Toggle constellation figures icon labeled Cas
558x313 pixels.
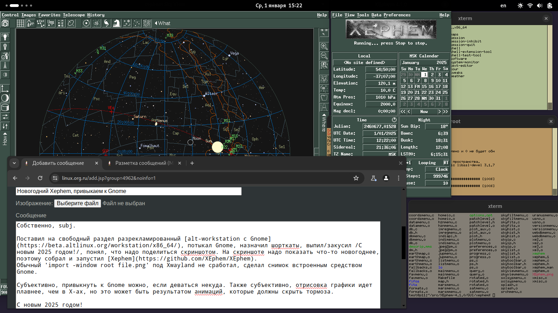tap(41, 23)
